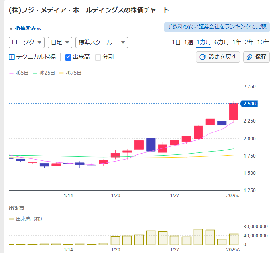The width and height of the screenshot is (273, 253).
Task: Click the chart title (株)フジ・メディア・ホールディングスの株価チャート
Action: tap(89, 10)
